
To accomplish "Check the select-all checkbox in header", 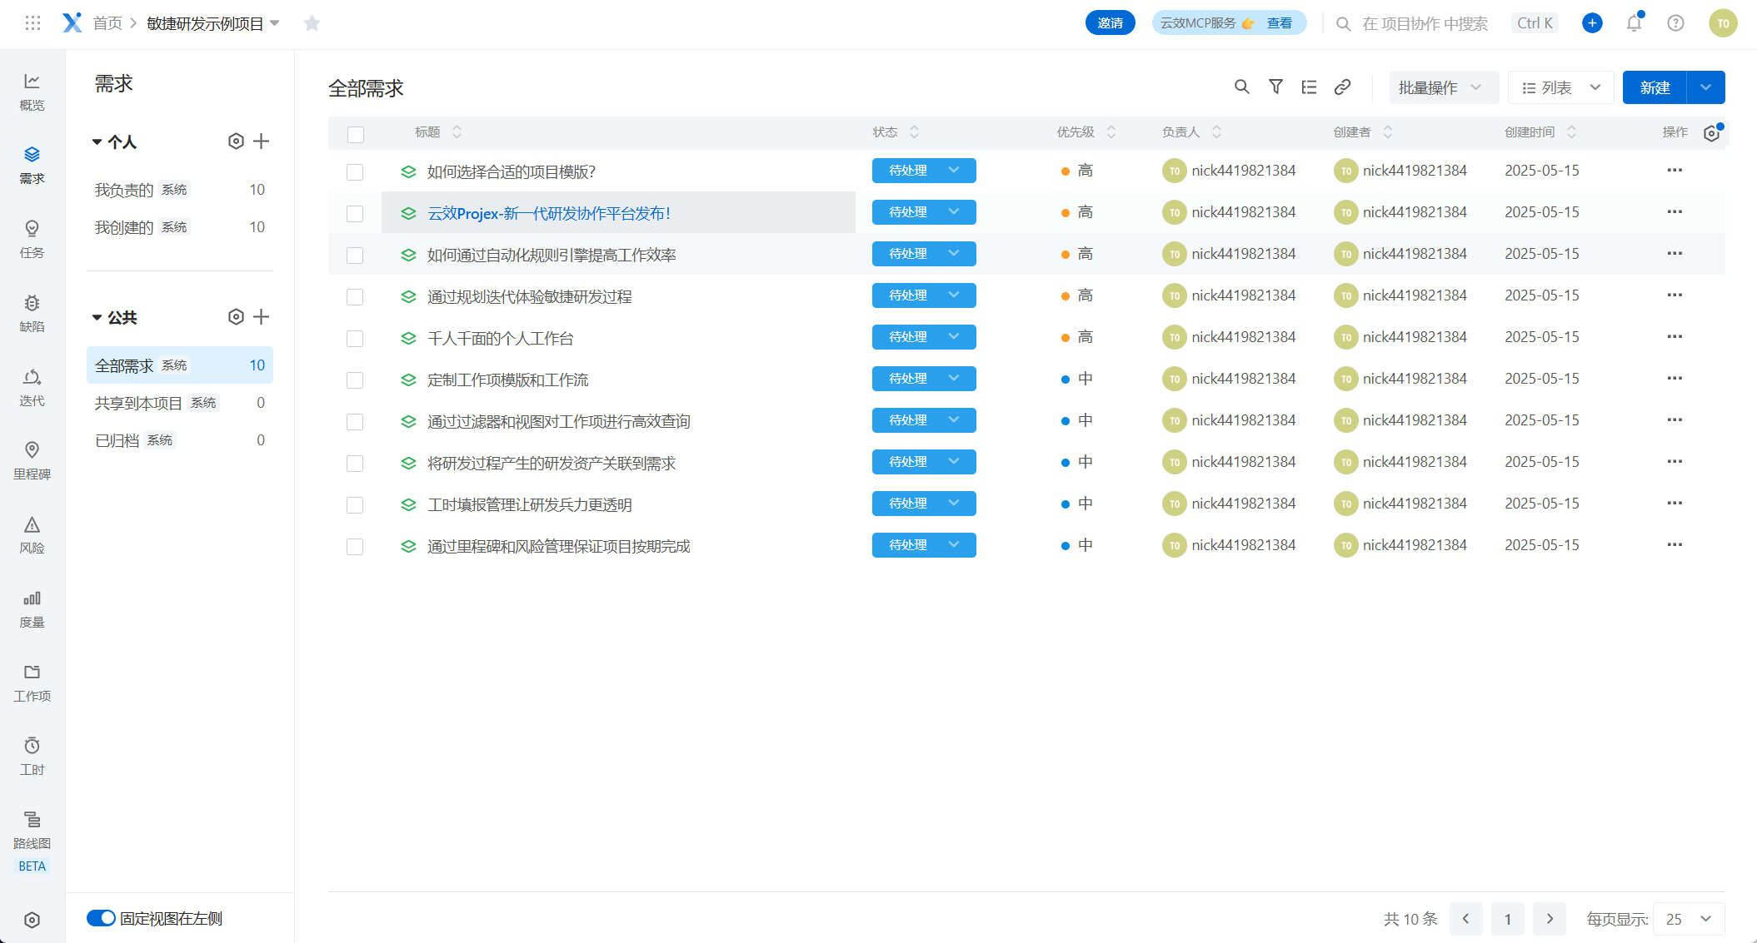I will coord(356,134).
